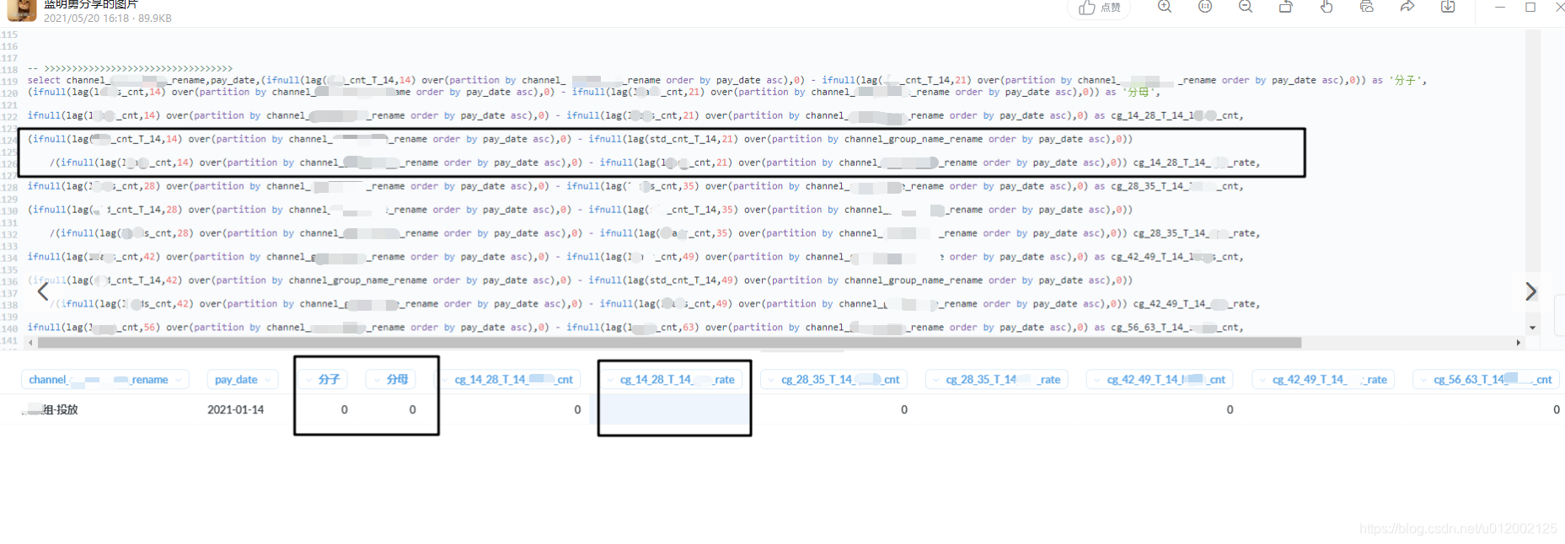Click the vertical scrollbar down arrow
The height and width of the screenshot is (544, 1565).
[1533, 328]
